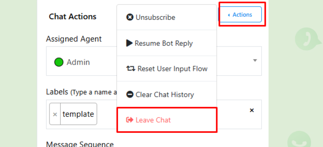Screen dimensions: 323x147
Task: Click the red Leave Chat exit icon
Action: click(130, 120)
